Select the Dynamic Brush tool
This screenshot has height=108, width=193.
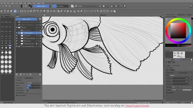[x=41, y=11]
